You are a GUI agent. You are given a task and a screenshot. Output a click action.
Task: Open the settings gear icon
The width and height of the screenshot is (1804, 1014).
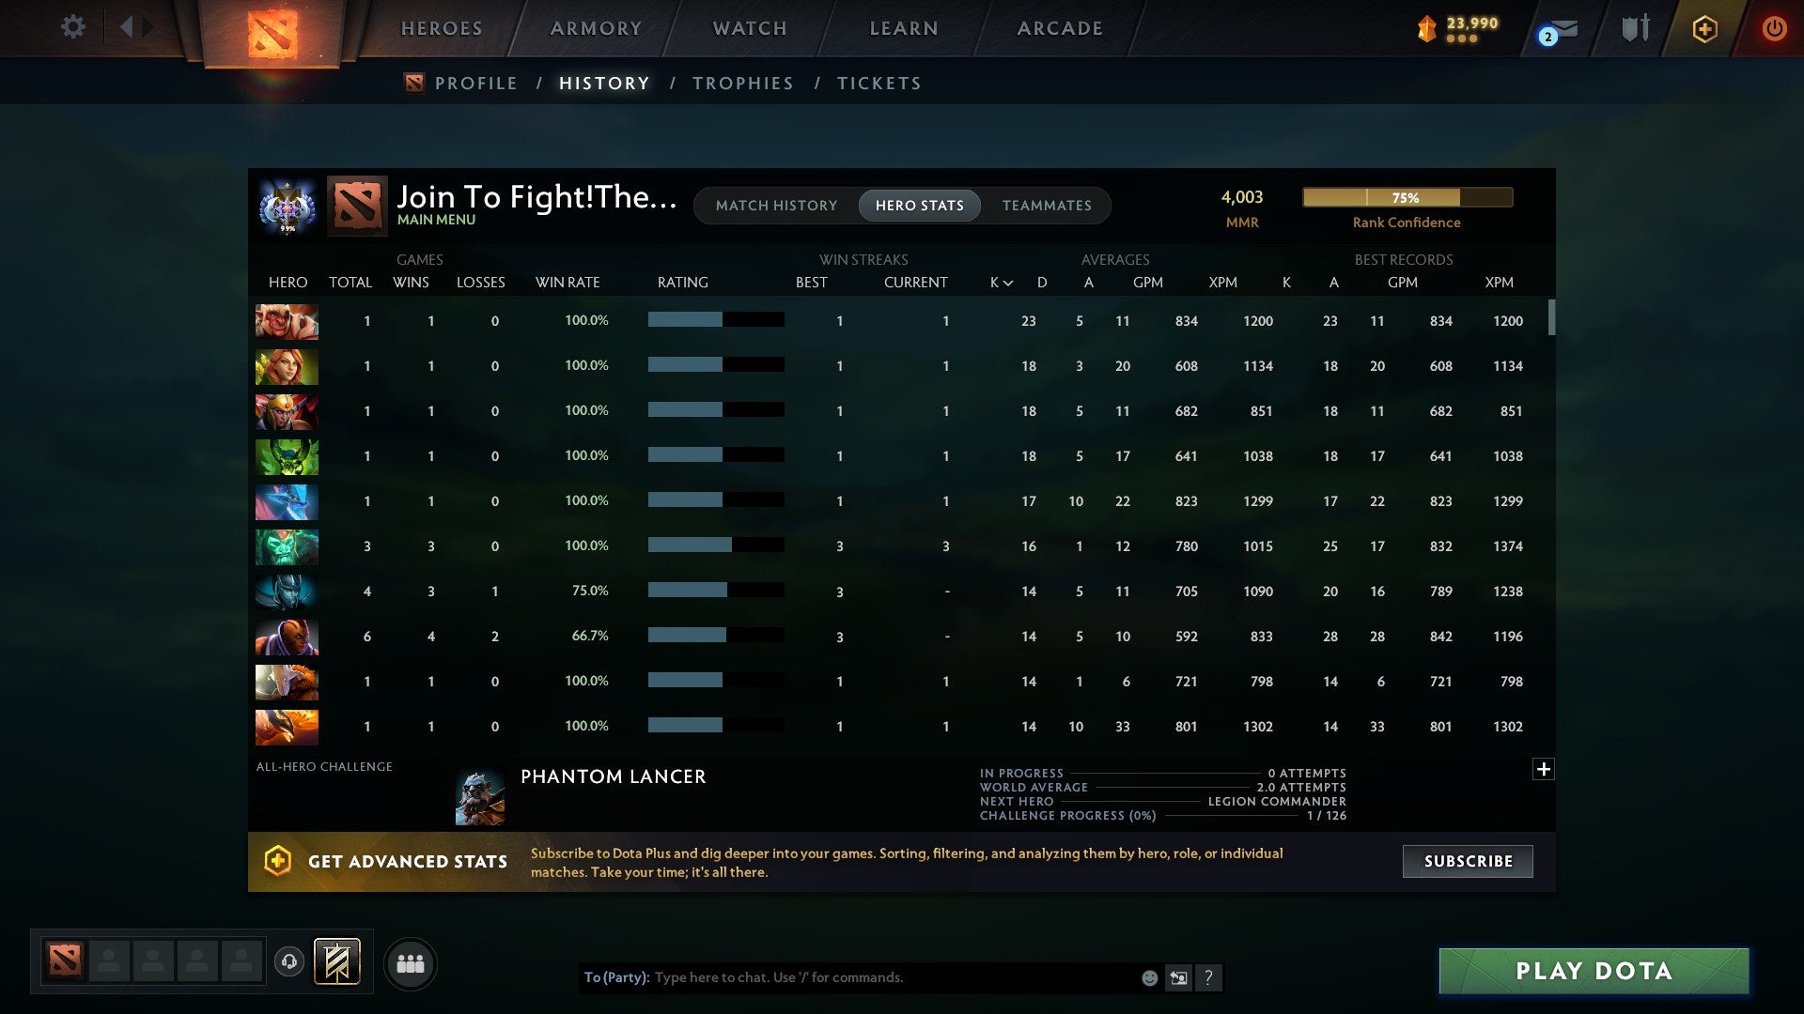point(73,27)
